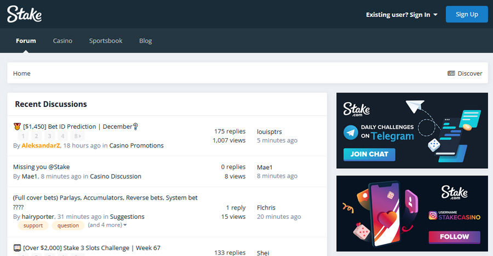Image resolution: width=493 pixels, height=256 pixels.
Task: Expand the (and 4 more) tags list
Action: click(107, 225)
